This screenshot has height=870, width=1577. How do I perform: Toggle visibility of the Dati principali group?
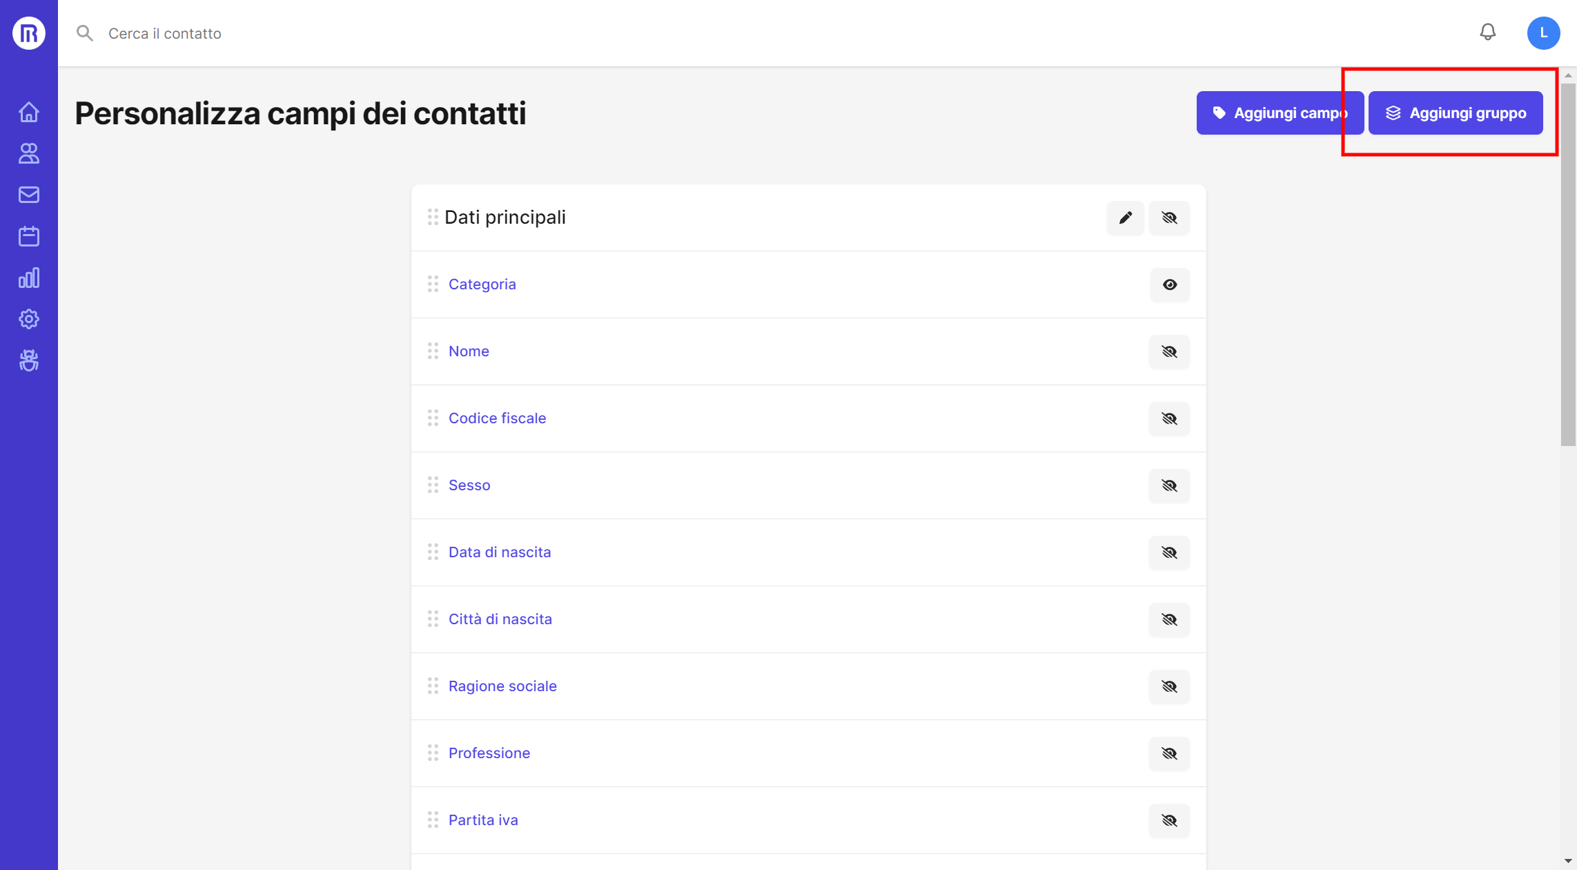click(1169, 217)
